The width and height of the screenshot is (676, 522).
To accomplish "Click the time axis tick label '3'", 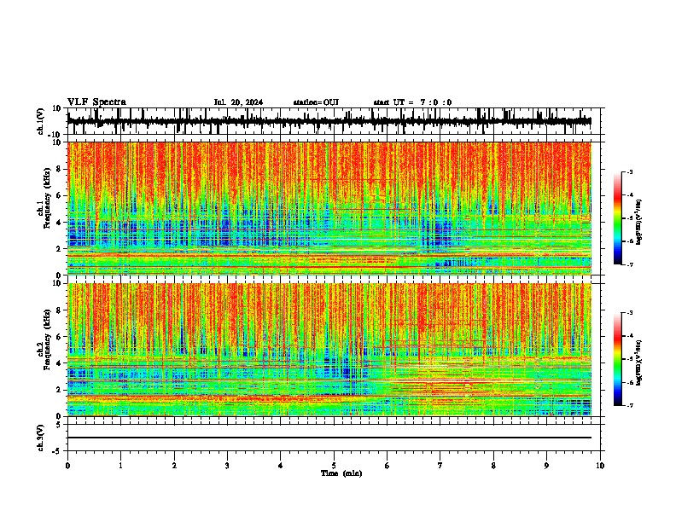I will point(227,466).
